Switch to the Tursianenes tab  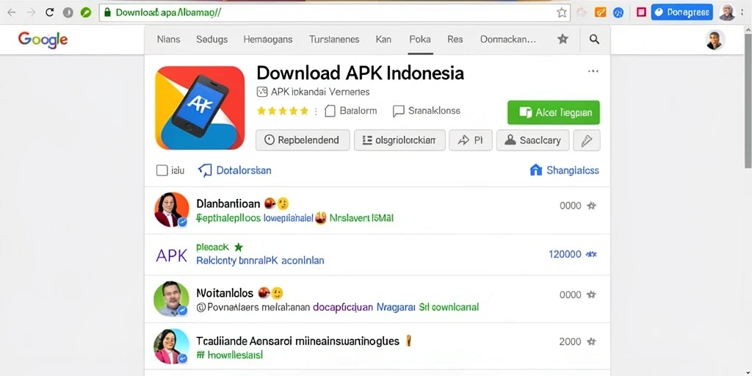point(334,40)
